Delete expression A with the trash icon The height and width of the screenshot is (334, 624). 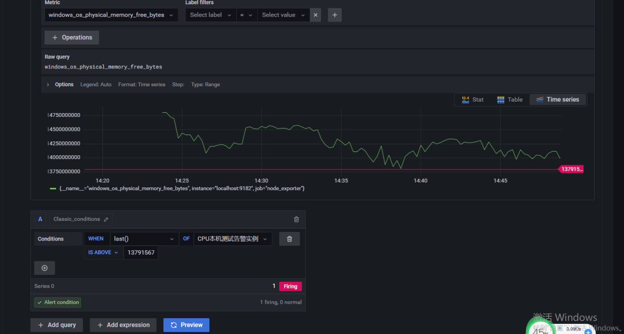click(296, 219)
